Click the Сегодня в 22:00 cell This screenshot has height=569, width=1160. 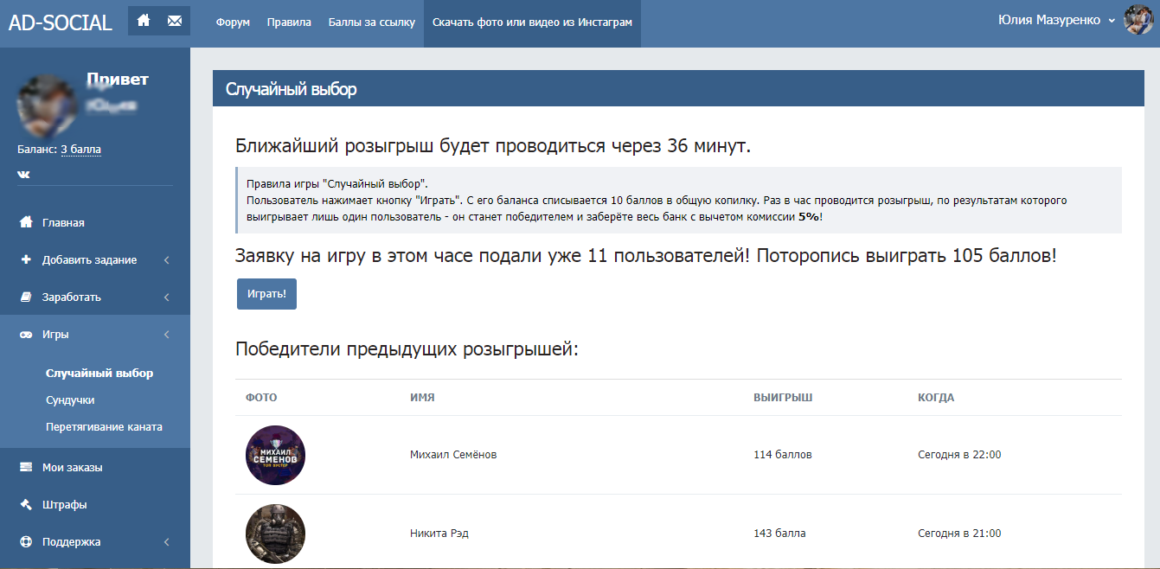[959, 455]
